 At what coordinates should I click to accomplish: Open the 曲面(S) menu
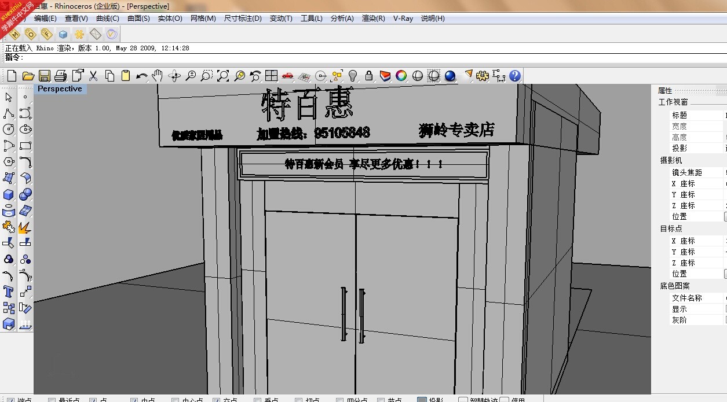[x=138, y=19]
